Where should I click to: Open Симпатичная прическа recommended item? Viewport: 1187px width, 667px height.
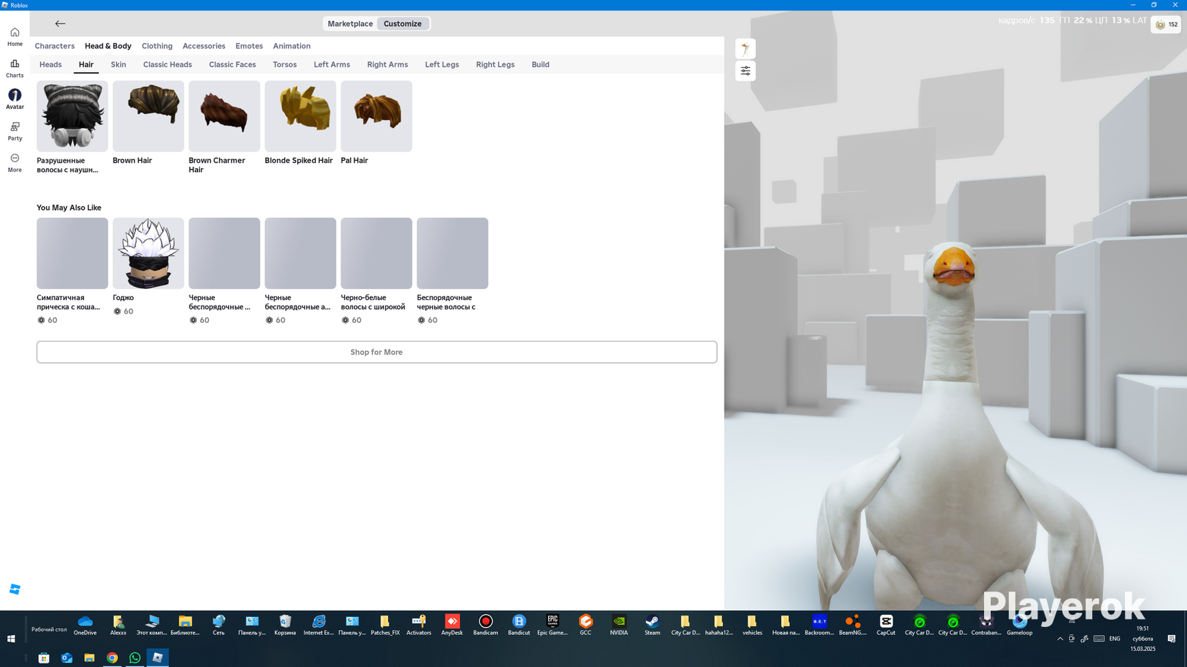click(72, 253)
